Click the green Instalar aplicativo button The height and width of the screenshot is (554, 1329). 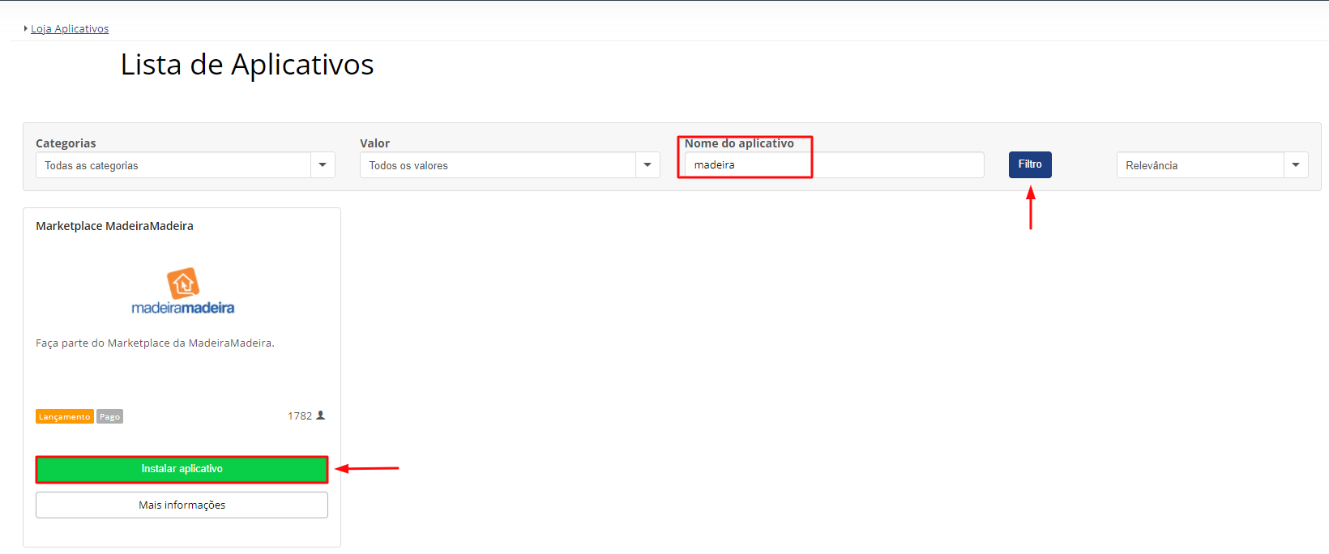click(x=182, y=469)
